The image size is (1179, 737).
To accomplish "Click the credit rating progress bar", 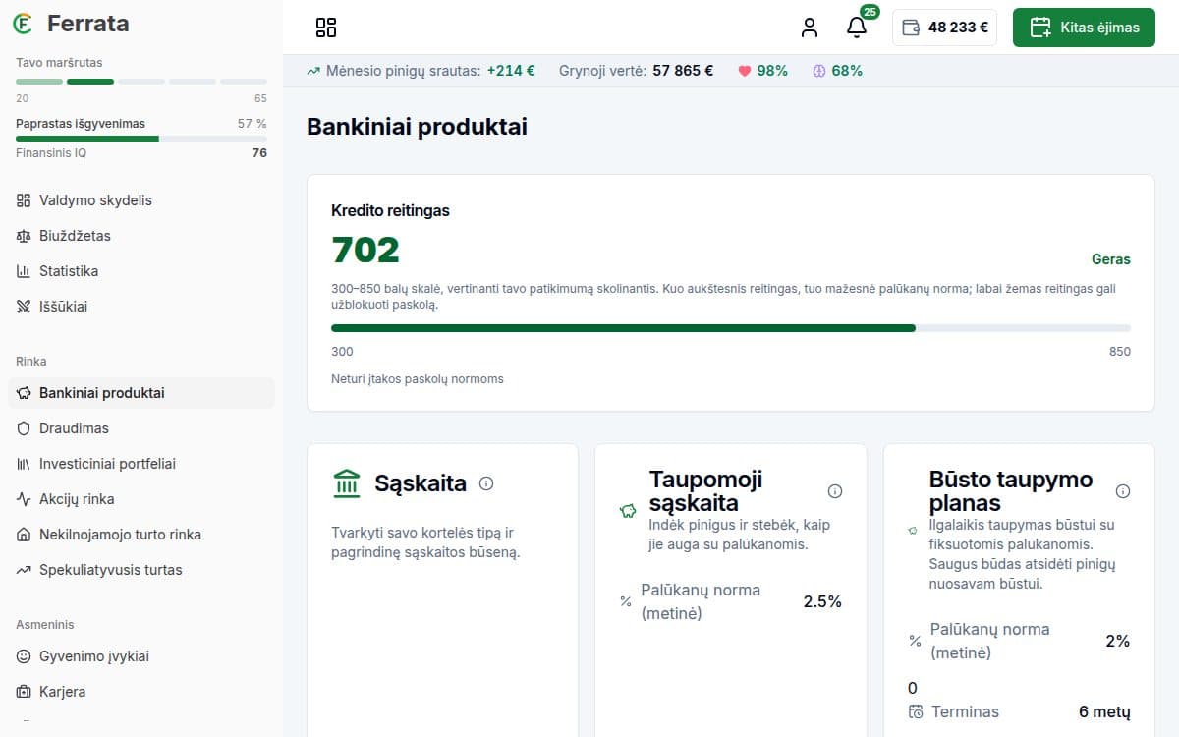I will point(731,328).
